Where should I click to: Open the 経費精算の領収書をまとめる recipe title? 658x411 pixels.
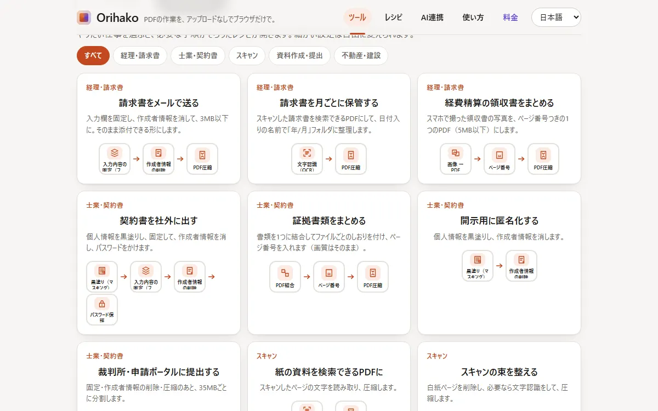click(500, 103)
